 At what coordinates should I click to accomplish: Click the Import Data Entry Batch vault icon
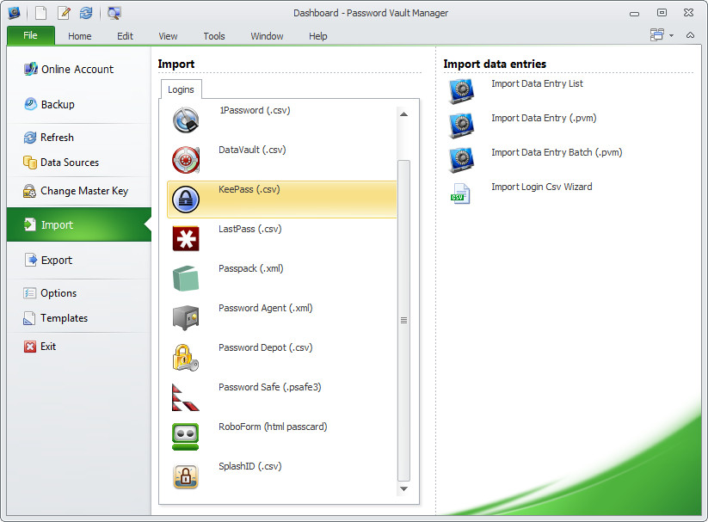coord(461,160)
